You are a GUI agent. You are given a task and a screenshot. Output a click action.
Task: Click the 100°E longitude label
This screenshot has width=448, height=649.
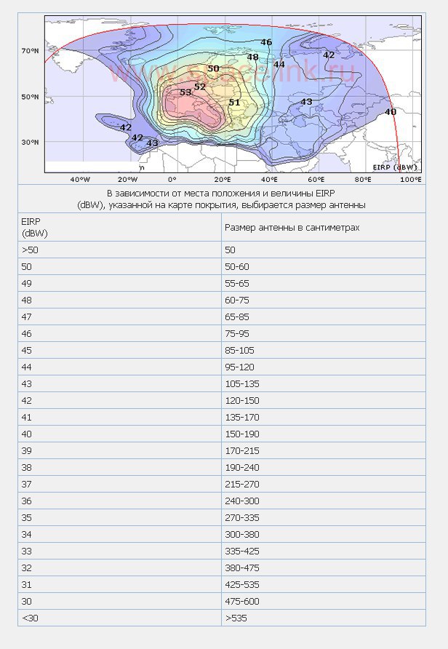tap(411, 179)
